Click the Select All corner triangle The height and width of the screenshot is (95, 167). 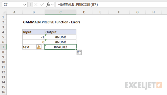pos(4,12)
